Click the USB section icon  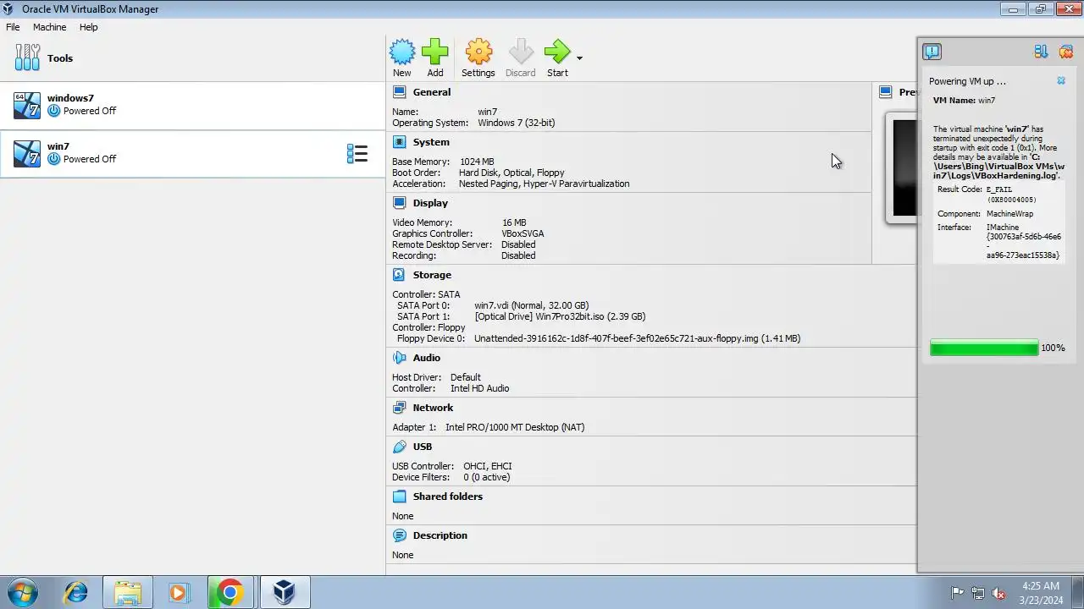399,447
